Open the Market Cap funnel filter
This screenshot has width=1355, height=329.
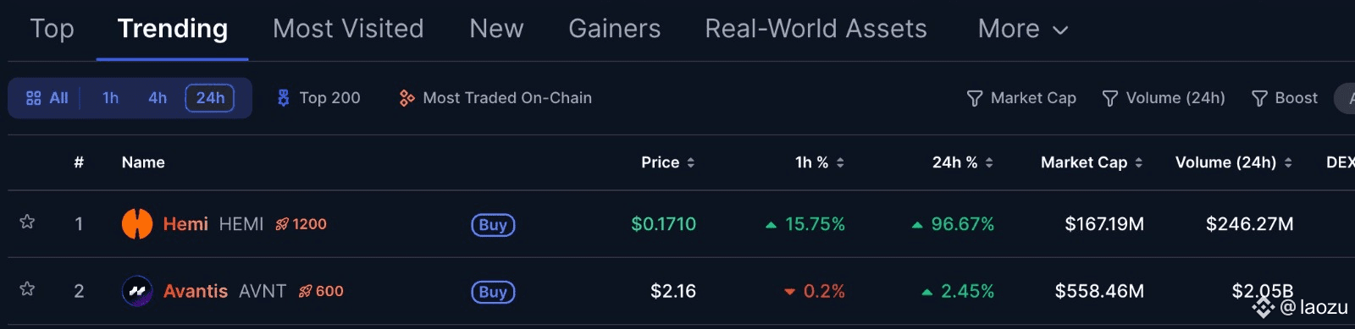pos(1021,98)
